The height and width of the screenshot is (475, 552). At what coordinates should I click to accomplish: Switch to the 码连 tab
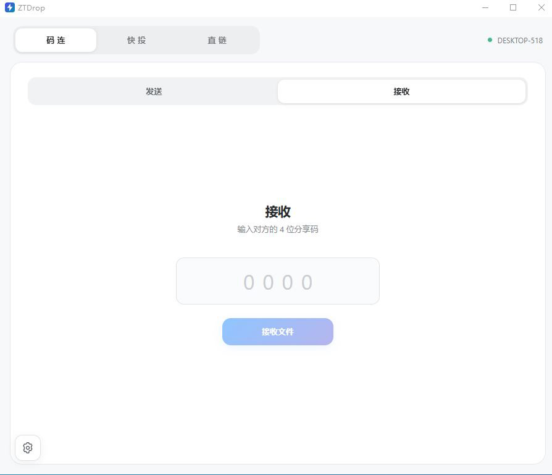pos(56,40)
